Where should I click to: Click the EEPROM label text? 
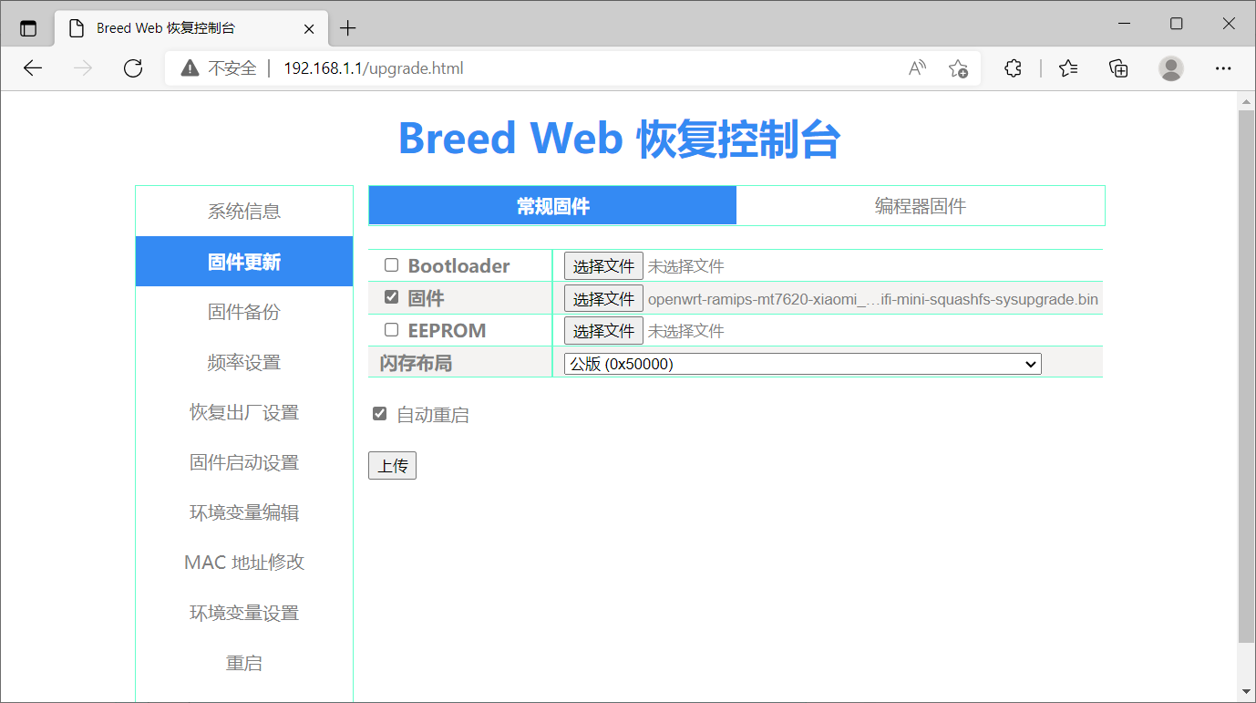point(447,330)
